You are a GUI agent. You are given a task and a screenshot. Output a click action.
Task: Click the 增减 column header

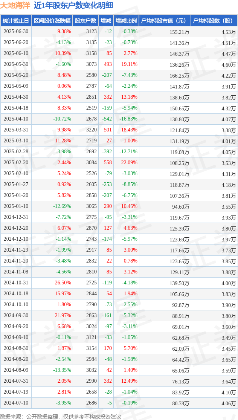(x=106, y=21)
